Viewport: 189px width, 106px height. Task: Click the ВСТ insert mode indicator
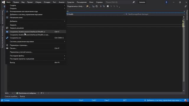point(125,100)
